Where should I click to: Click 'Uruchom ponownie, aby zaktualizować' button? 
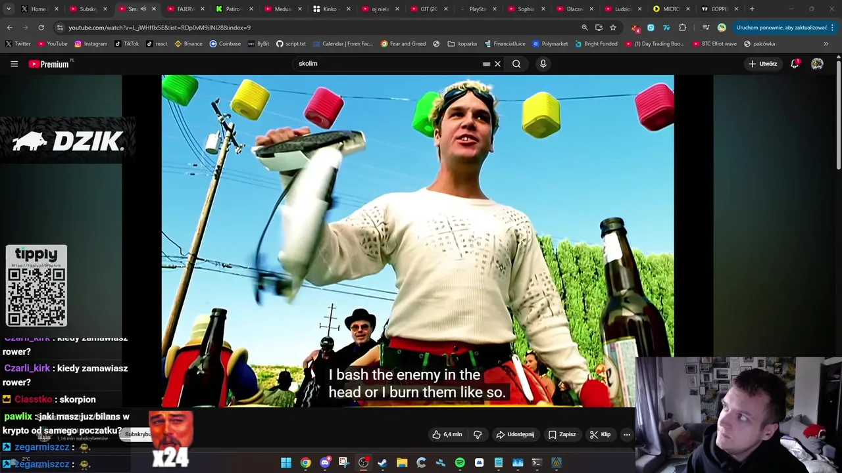pos(781,28)
